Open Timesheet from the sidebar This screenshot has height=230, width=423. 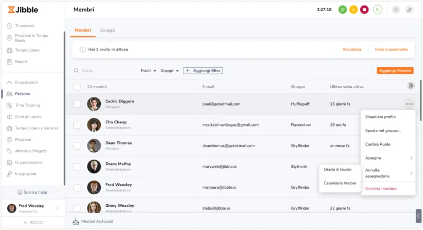[20, 26]
